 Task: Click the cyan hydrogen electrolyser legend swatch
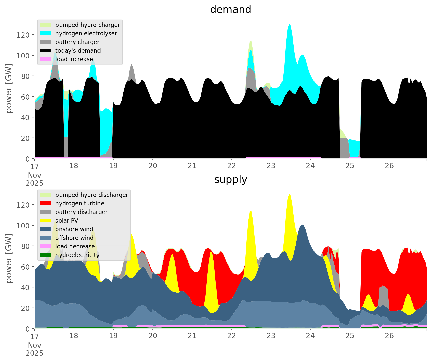tap(45, 33)
